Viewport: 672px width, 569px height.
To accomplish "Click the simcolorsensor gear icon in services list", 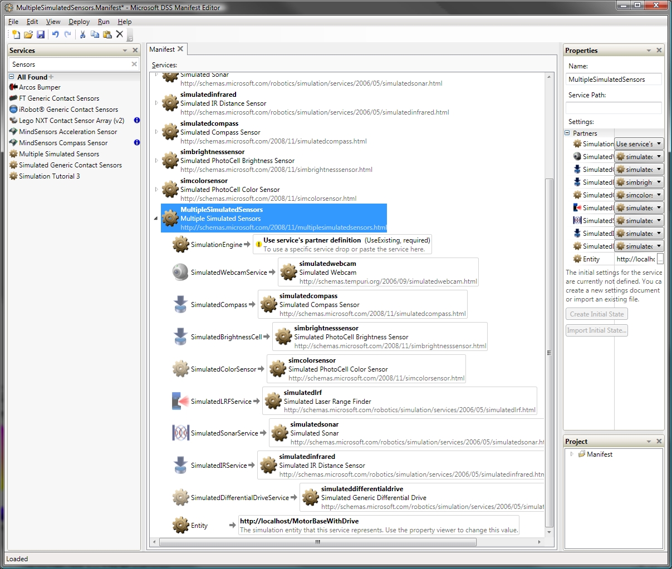I will (170, 189).
